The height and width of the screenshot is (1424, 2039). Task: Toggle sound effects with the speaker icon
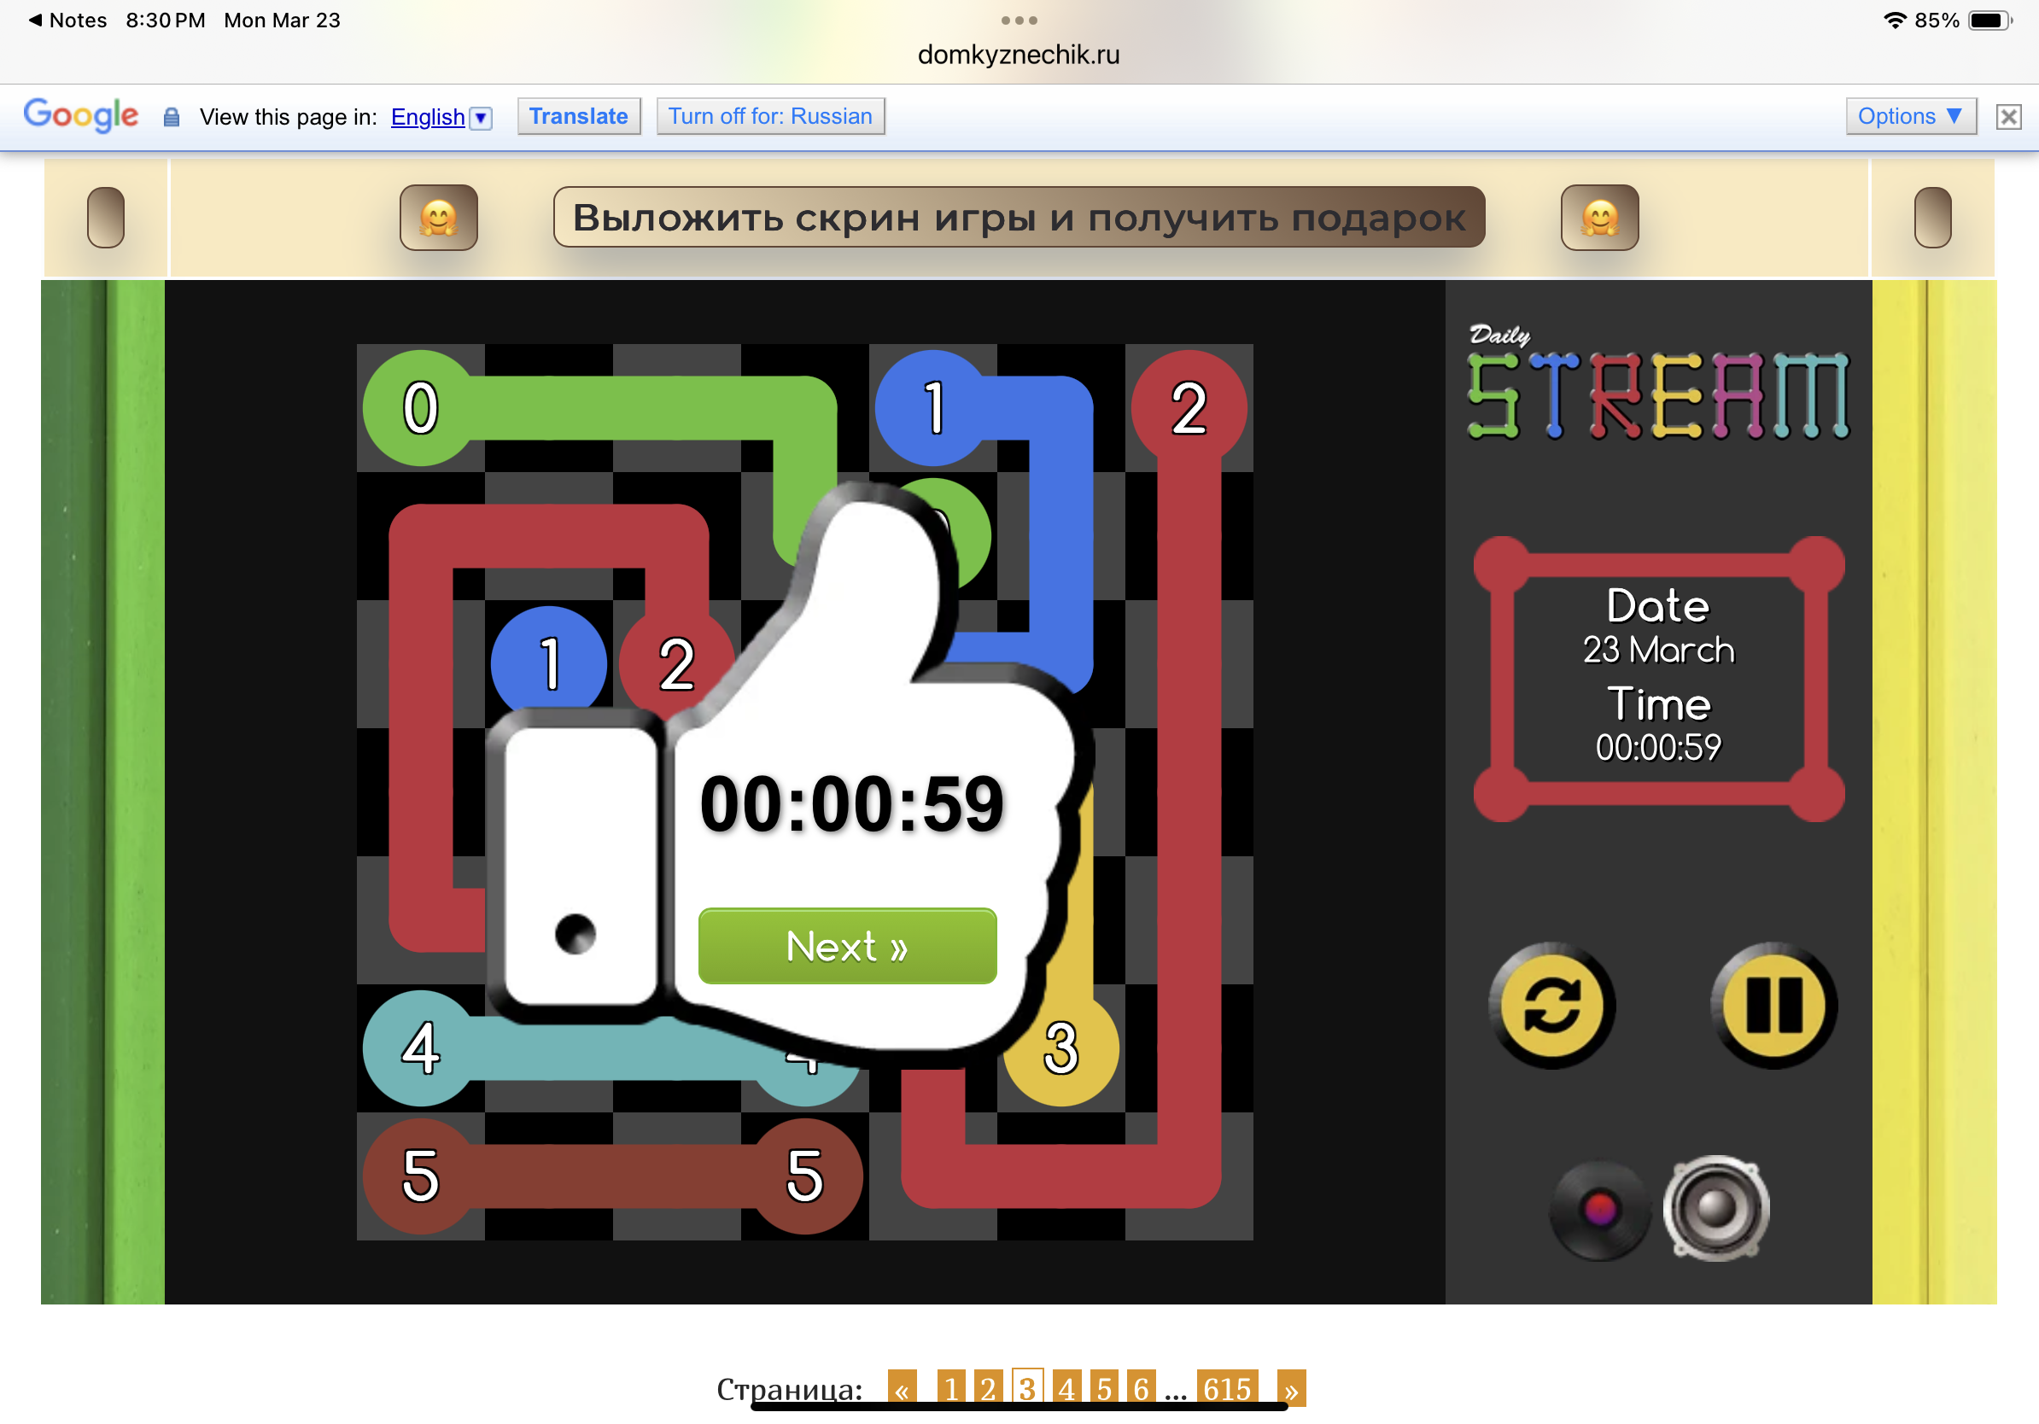(x=1715, y=1207)
